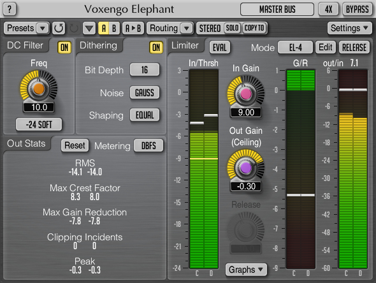Click the Clipping Incidents label

(85, 237)
